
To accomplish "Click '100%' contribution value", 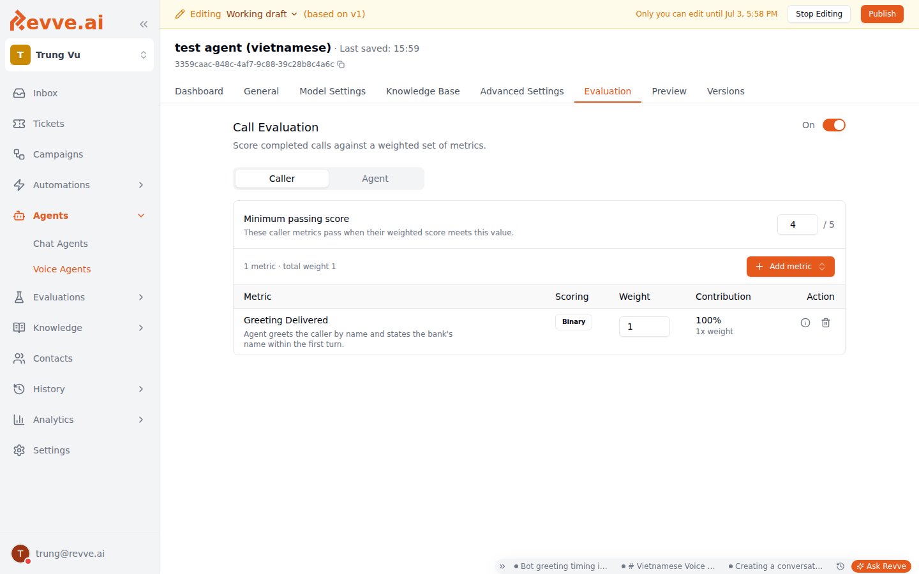I will click(708, 320).
